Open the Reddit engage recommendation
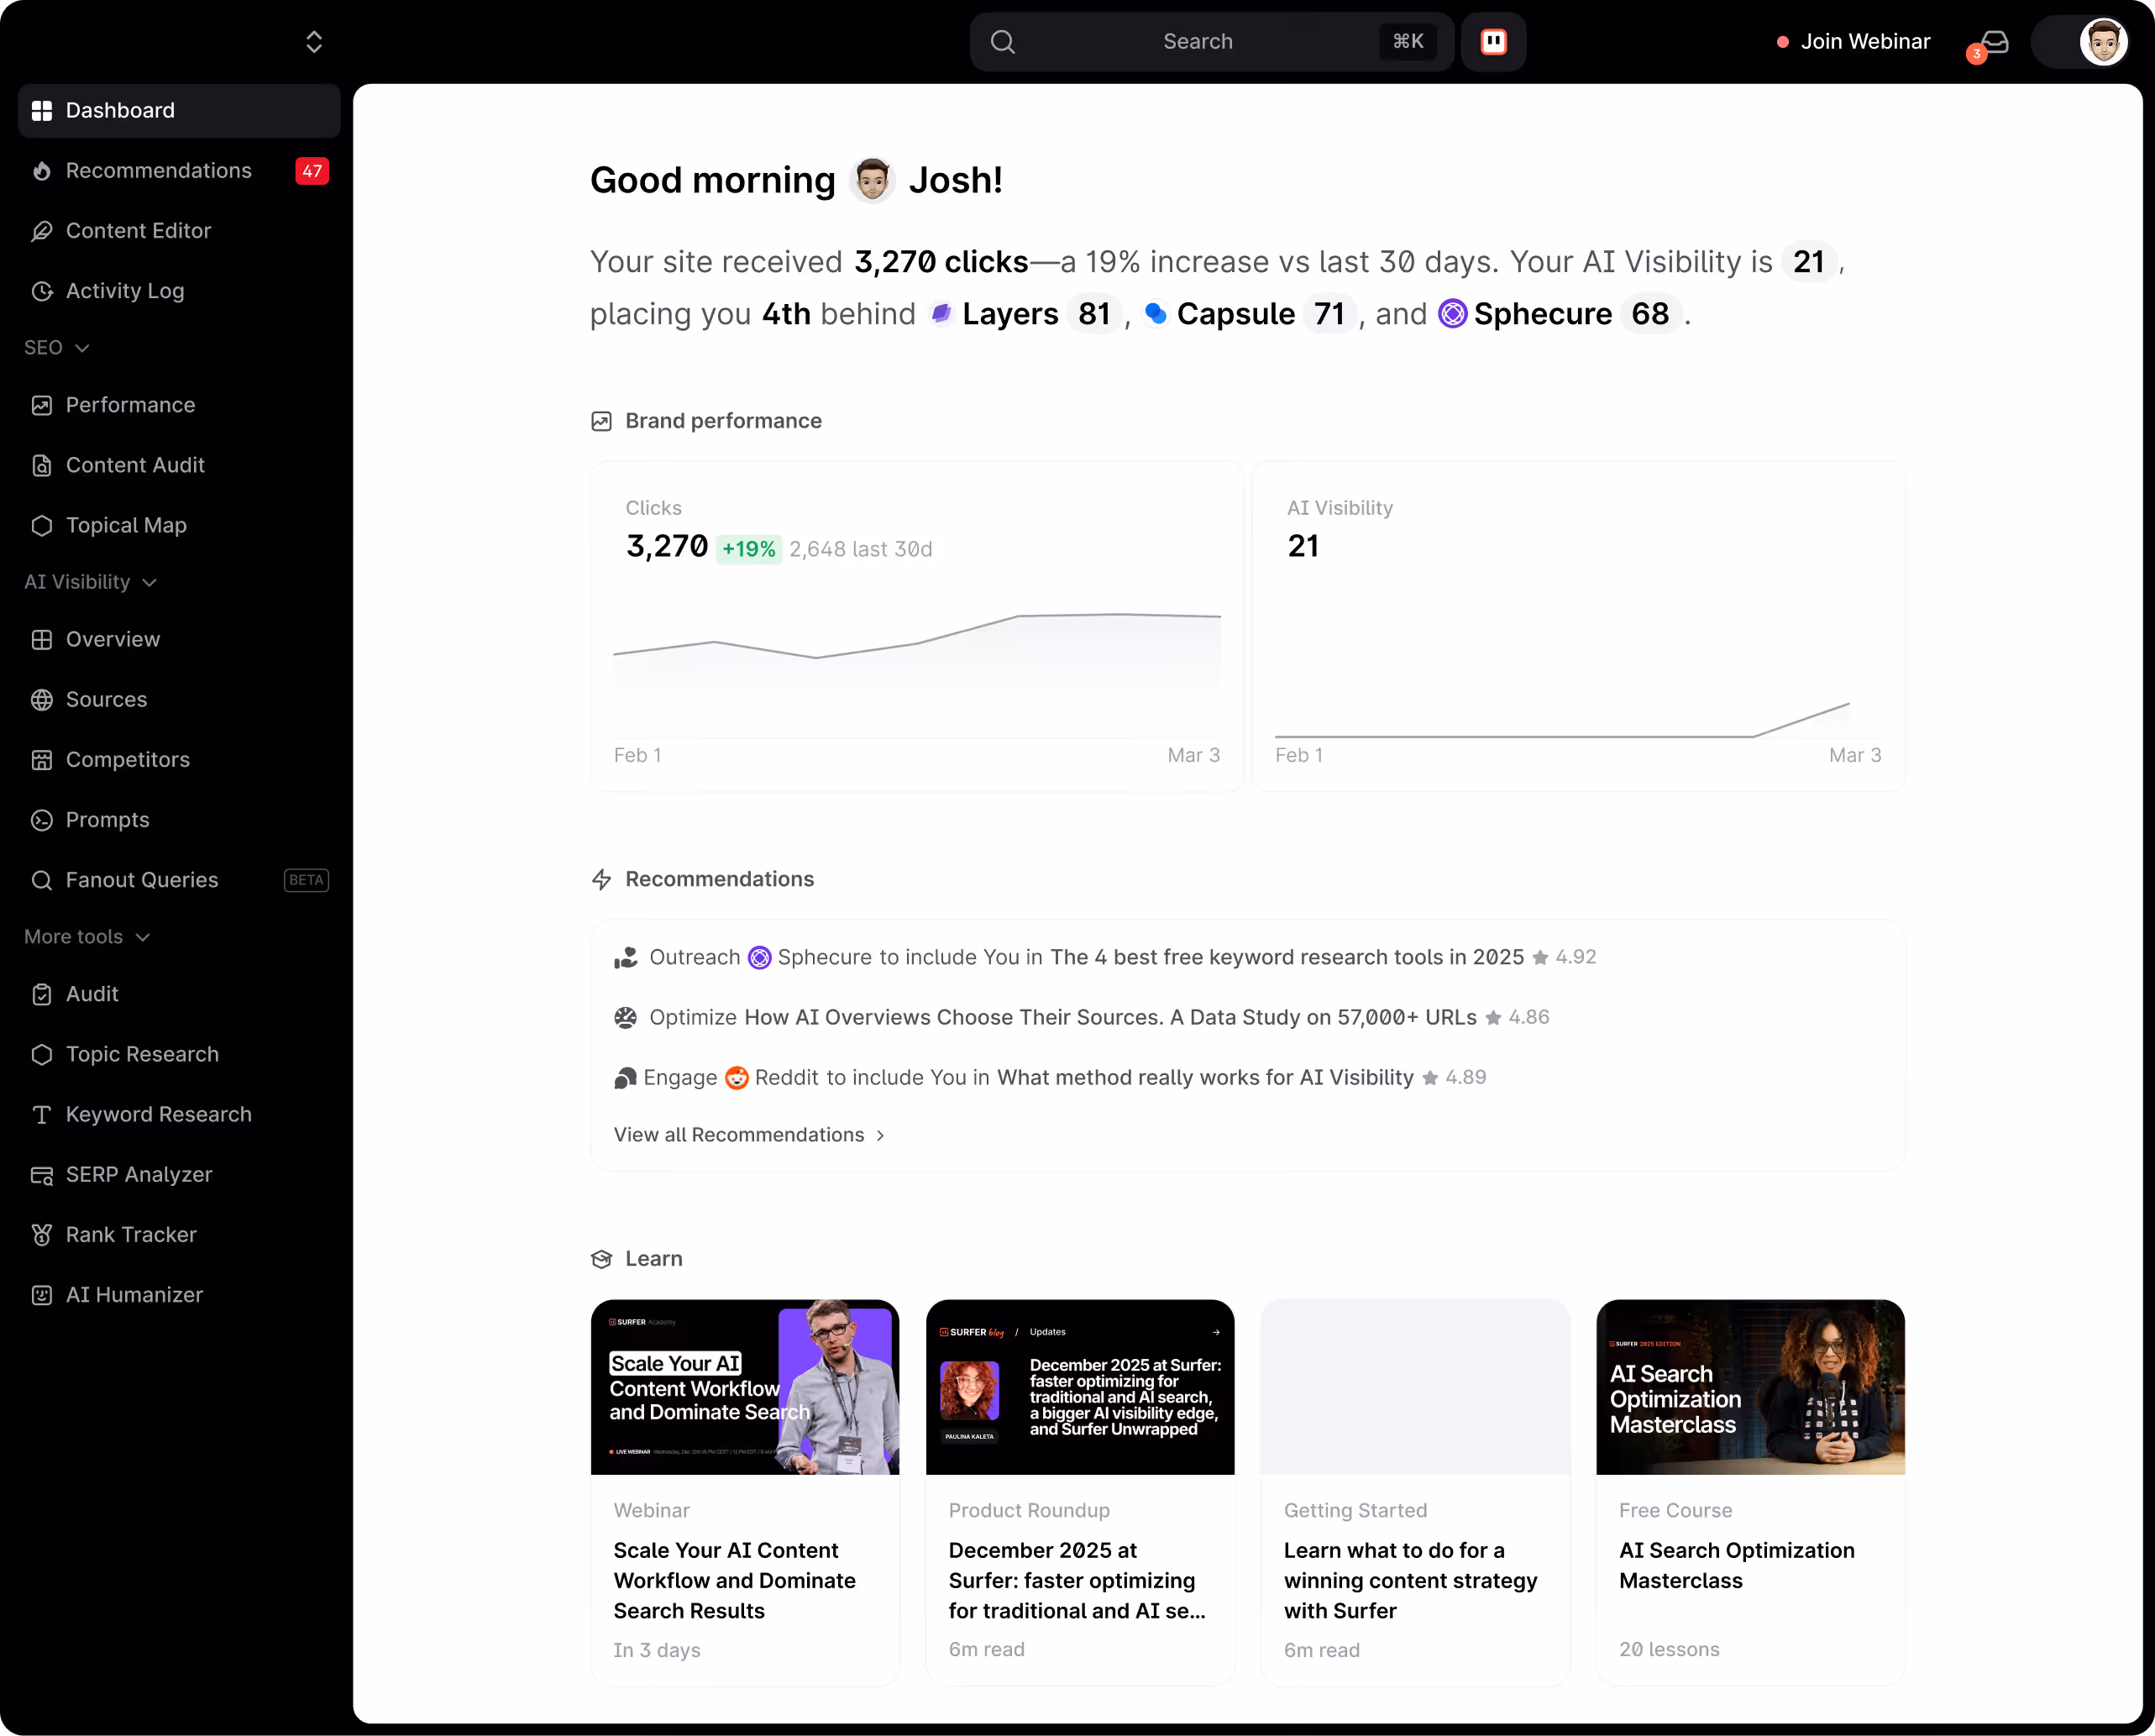Image resolution: width=2155 pixels, height=1736 pixels. pyautogui.click(x=1050, y=1077)
